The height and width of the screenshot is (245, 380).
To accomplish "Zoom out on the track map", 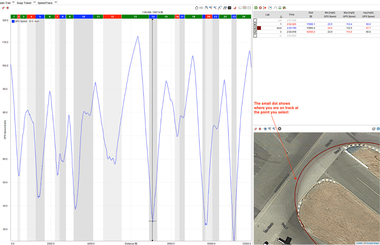I will point(274,129).
